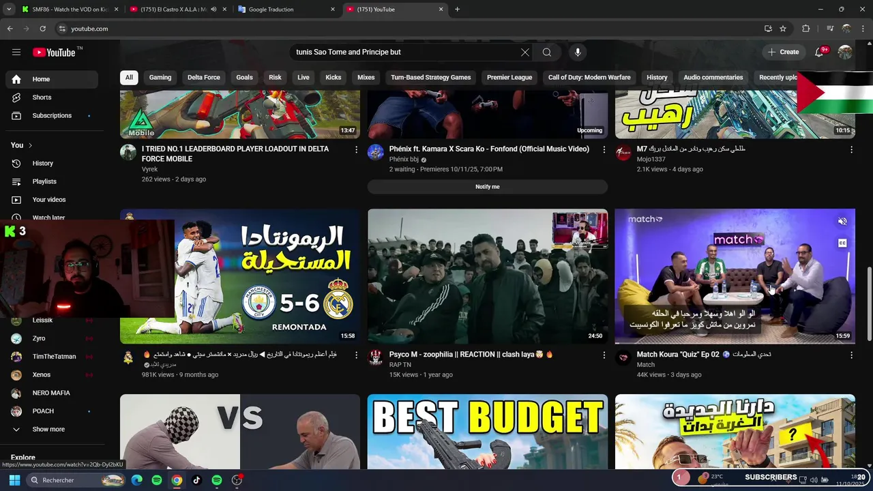Viewport: 873px width, 491px height.
Task: Unmute the Match Koura preview video
Action: point(842,222)
